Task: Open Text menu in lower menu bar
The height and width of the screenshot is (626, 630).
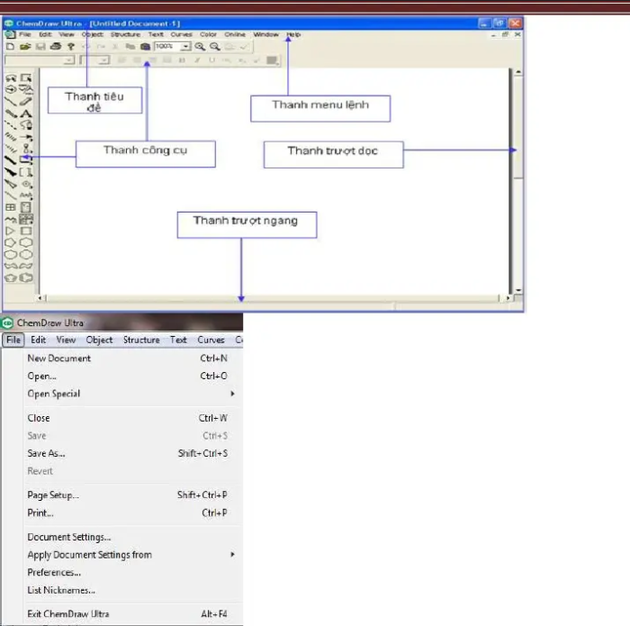Action: [x=178, y=340]
